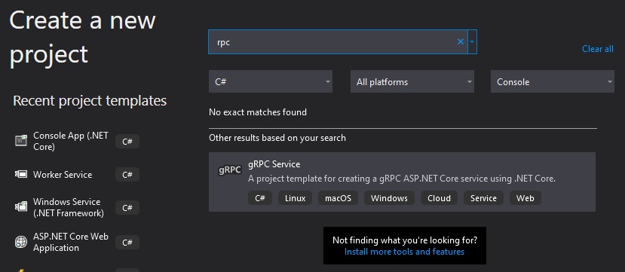Viewport: 625px width, 272px height.
Task: Click the C# badge beside Windows Service
Action: pos(127,207)
